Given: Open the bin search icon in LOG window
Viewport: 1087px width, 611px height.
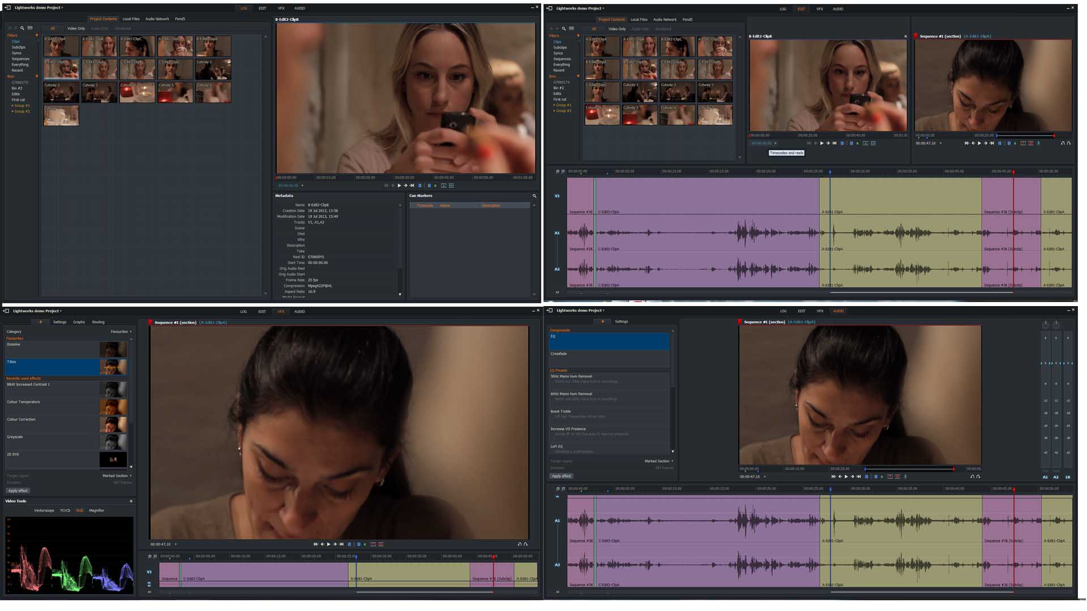Looking at the screenshot, I should 23,28.
